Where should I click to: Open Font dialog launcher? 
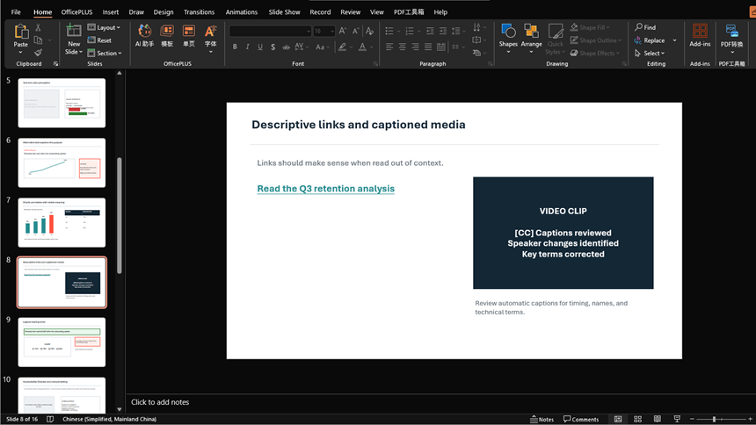point(375,63)
